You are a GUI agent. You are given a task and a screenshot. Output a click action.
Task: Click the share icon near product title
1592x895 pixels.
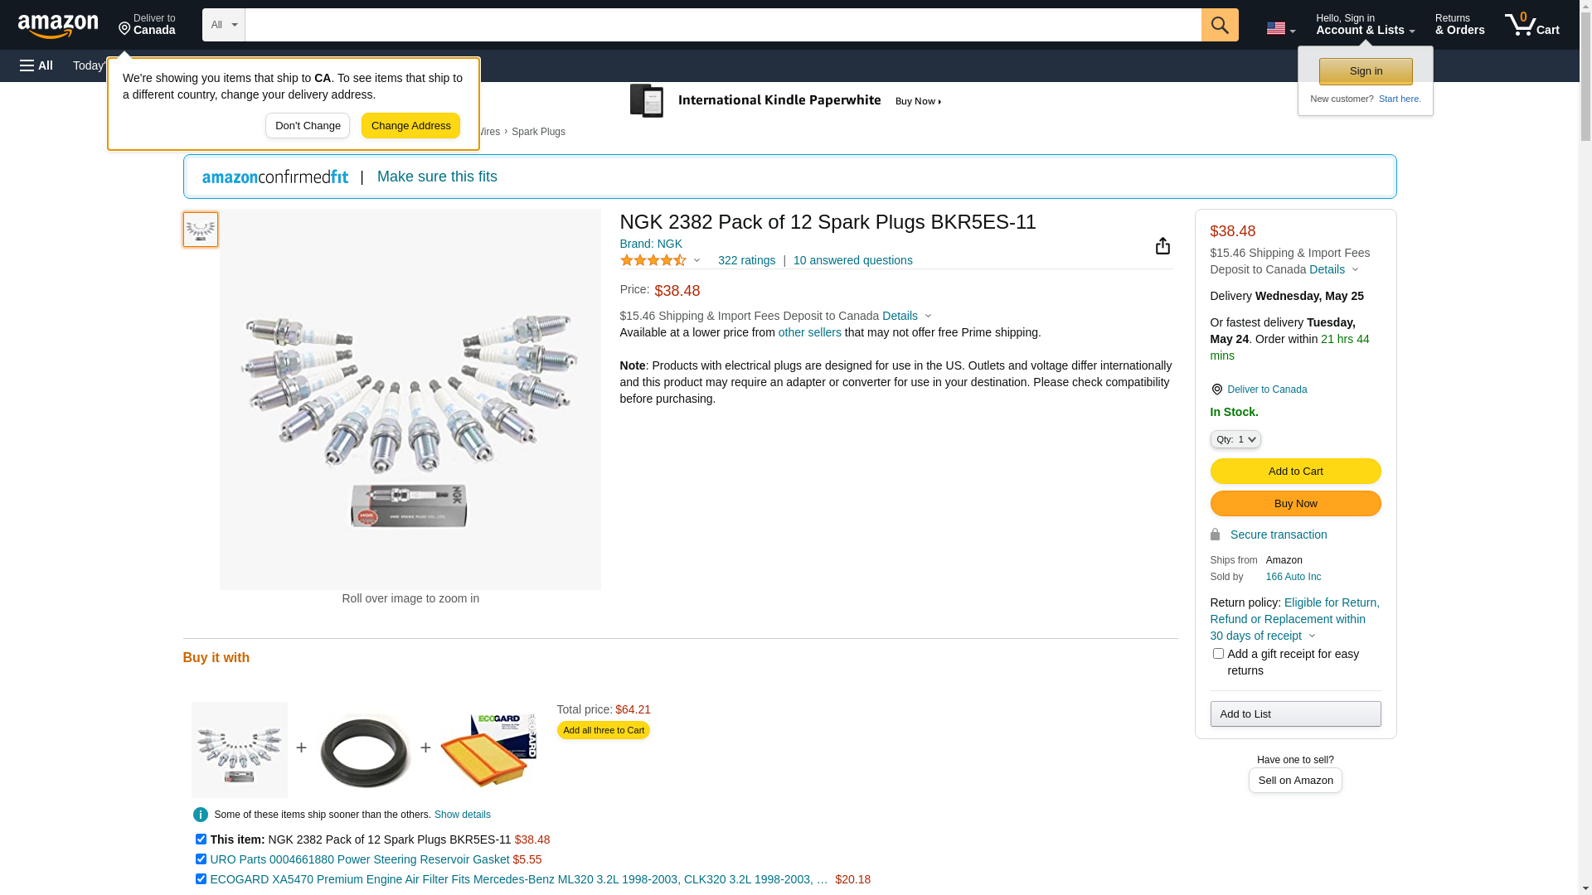(x=1162, y=246)
